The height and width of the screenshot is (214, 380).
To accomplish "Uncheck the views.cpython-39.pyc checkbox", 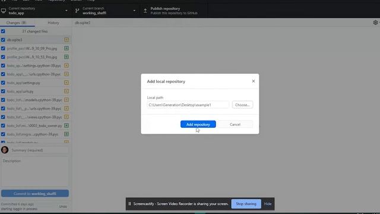I will [3, 117].
